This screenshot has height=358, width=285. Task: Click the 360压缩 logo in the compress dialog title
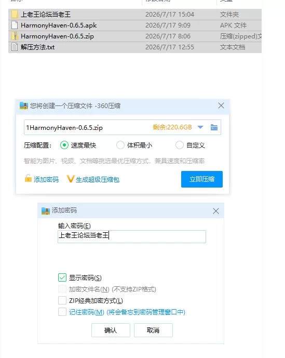tap(24, 105)
